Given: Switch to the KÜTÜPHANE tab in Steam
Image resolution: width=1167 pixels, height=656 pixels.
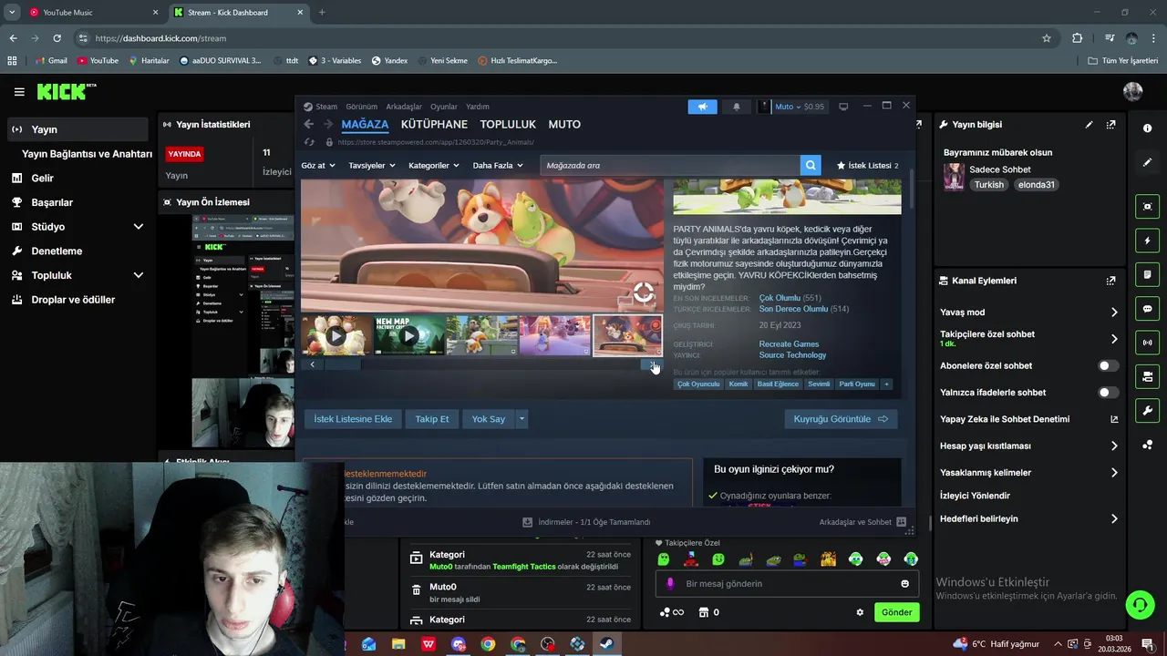Looking at the screenshot, I should 434,124.
